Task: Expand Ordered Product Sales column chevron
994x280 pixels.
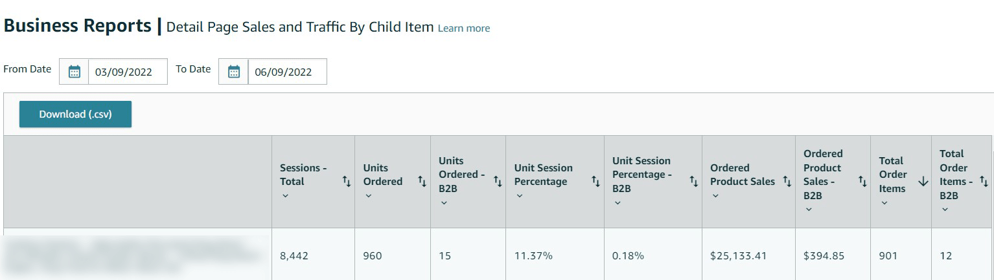Action: [715, 195]
